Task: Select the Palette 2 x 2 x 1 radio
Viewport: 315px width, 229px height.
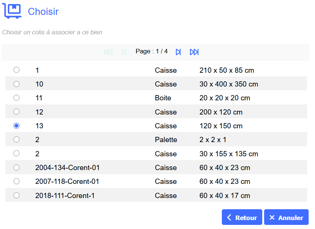Action: pyautogui.click(x=16, y=139)
